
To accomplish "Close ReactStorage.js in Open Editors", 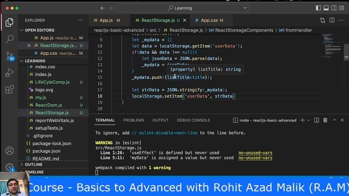I will tap(29, 46).
